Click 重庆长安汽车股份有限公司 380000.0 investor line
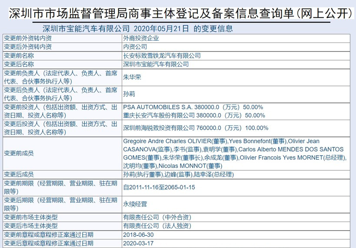Viewport: 356px width, 248px height. 194,115
